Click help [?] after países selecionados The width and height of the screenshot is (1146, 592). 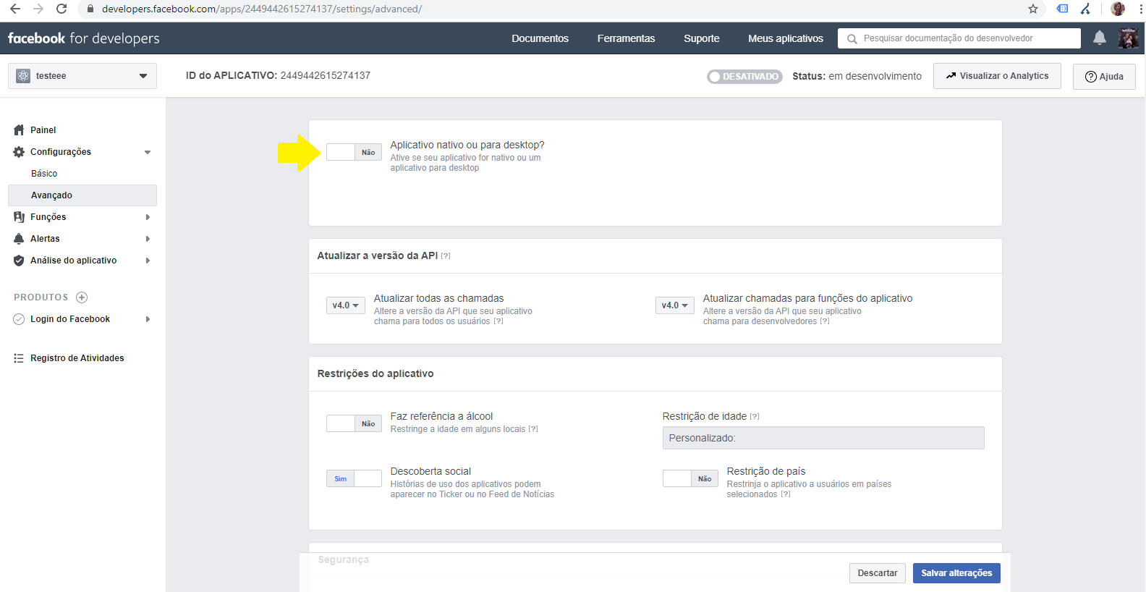(x=786, y=494)
